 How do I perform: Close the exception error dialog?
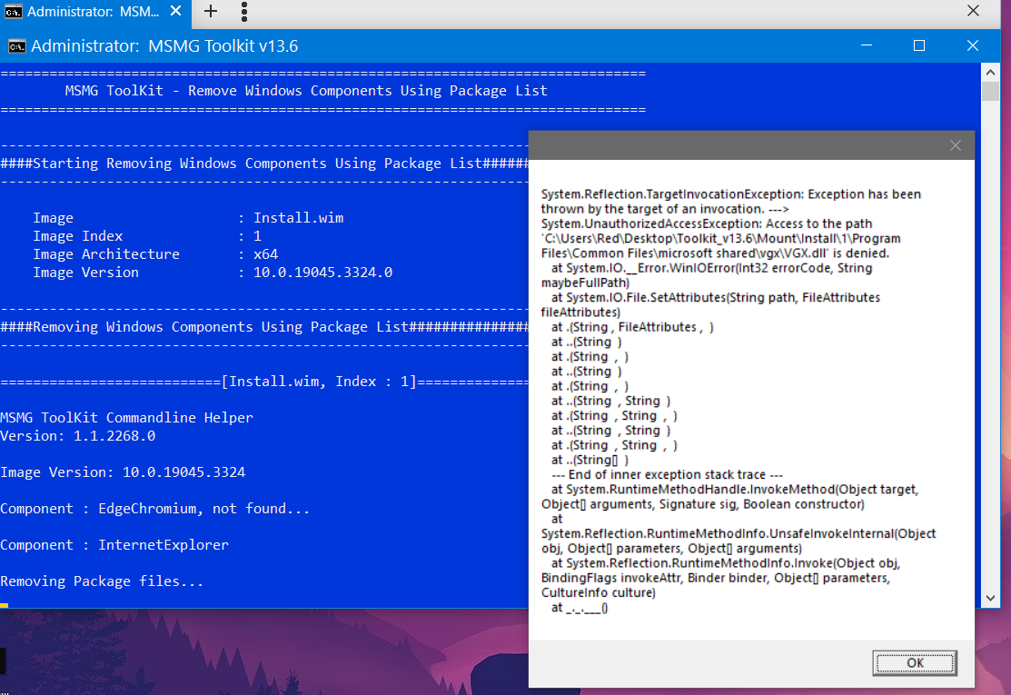955,145
